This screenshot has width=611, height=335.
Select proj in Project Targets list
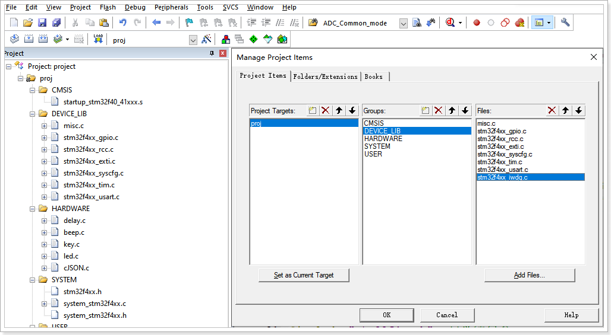tap(304, 123)
